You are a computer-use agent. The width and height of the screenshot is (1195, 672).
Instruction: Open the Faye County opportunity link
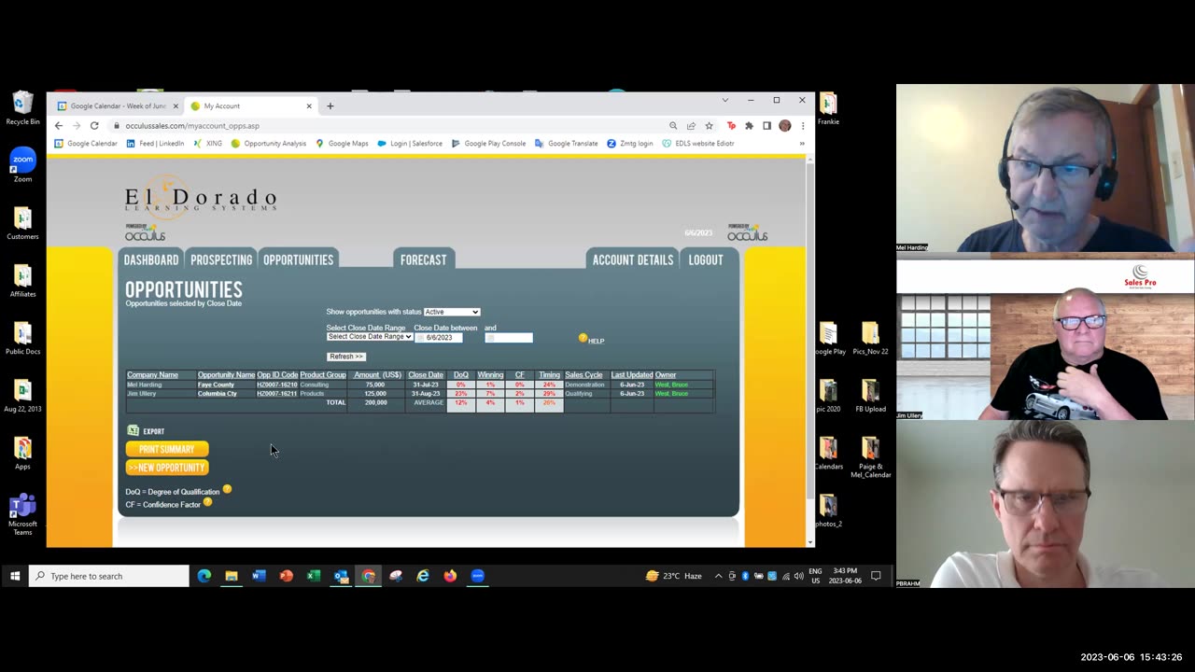point(216,385)
